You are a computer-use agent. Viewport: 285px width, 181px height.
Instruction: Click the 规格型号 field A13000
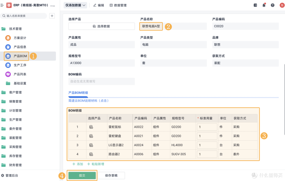tap(101, 63)
